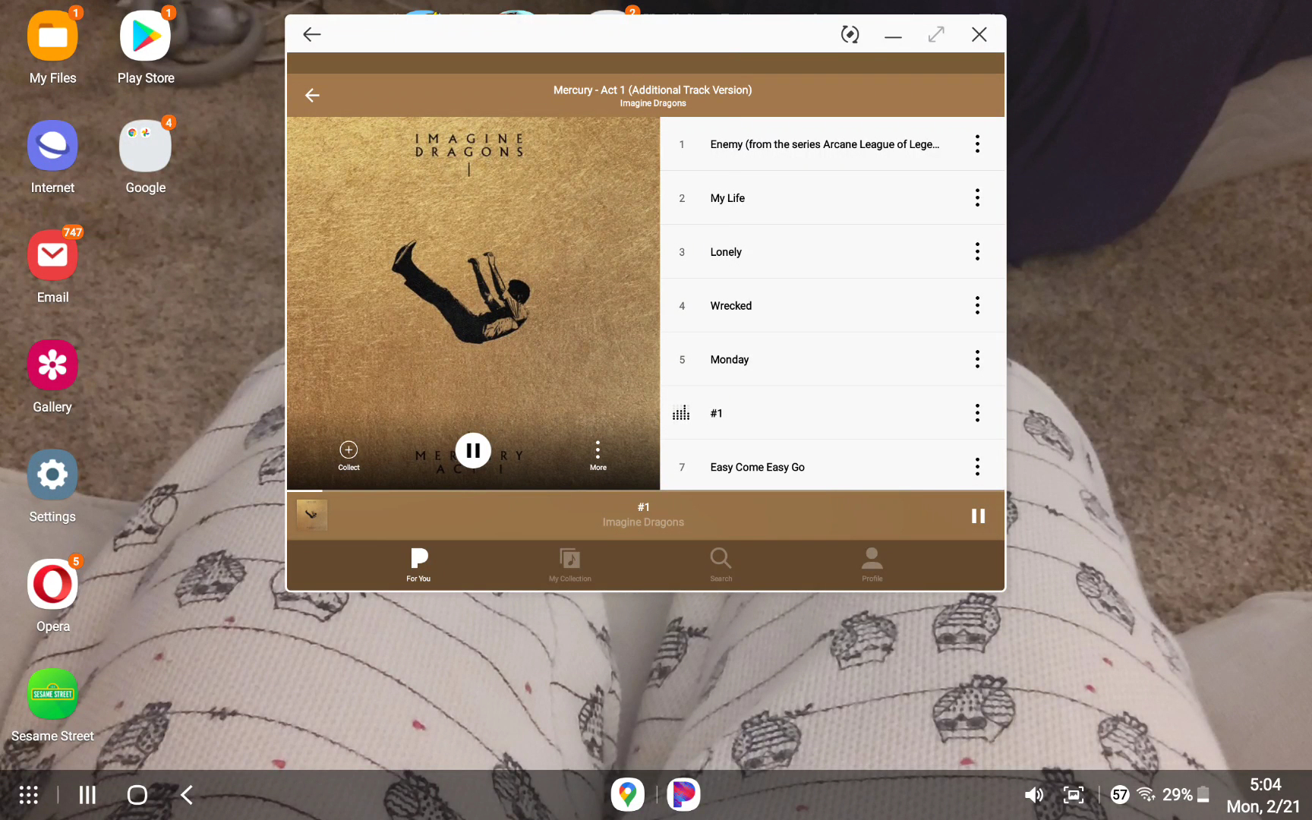Toggle the volume speaker icon in system tray
Viewport: 1312px width, 820px height.
click(x=1033, y=795)
